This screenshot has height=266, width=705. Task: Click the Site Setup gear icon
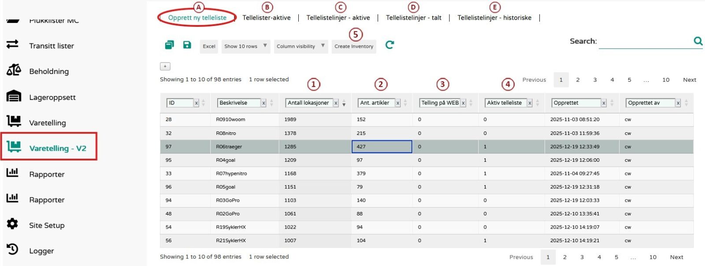click(x=13, y=224)
